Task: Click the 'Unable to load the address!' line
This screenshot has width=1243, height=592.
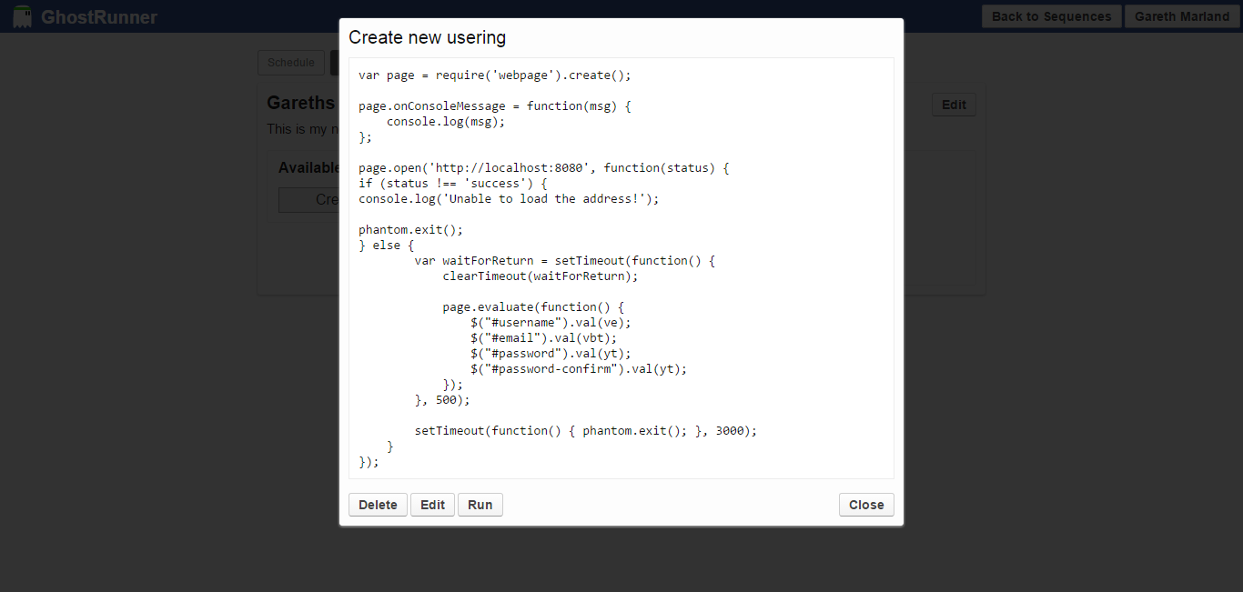Action: [x=509, y=199]
